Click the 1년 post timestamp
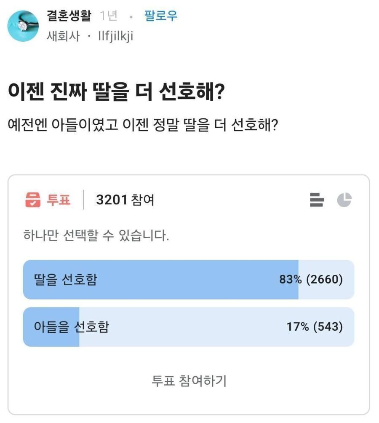 pos(108,16)
